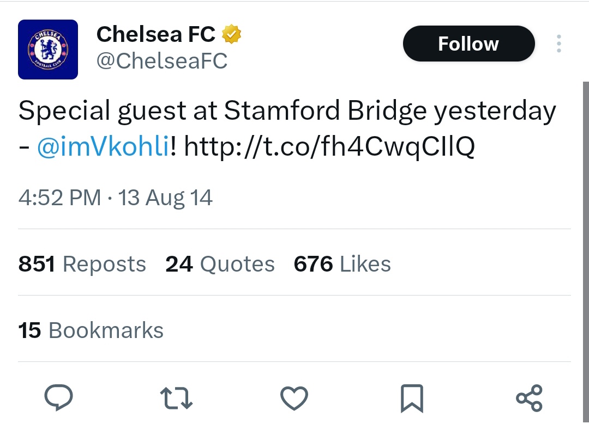View the 676 Likes list
The image size is (589, 430).
(342, 264)
